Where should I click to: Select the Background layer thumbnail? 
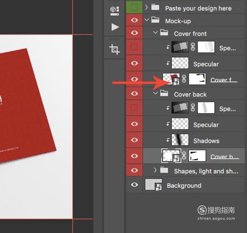coord(153,185)
